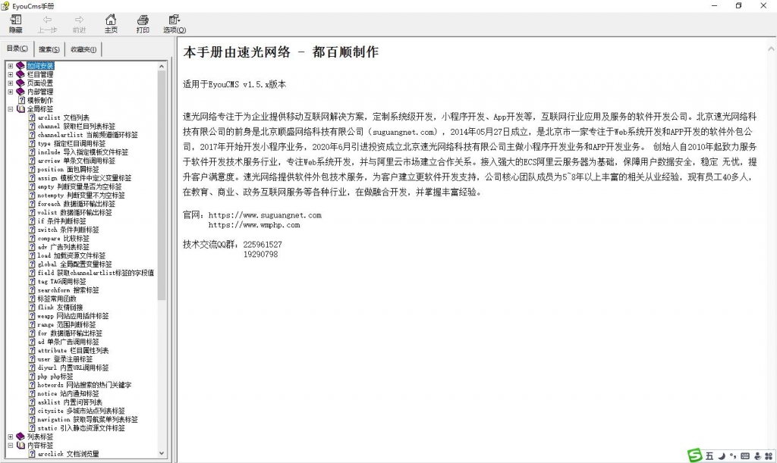Click the IME soft keyboard icon

[x=745, y=456]
